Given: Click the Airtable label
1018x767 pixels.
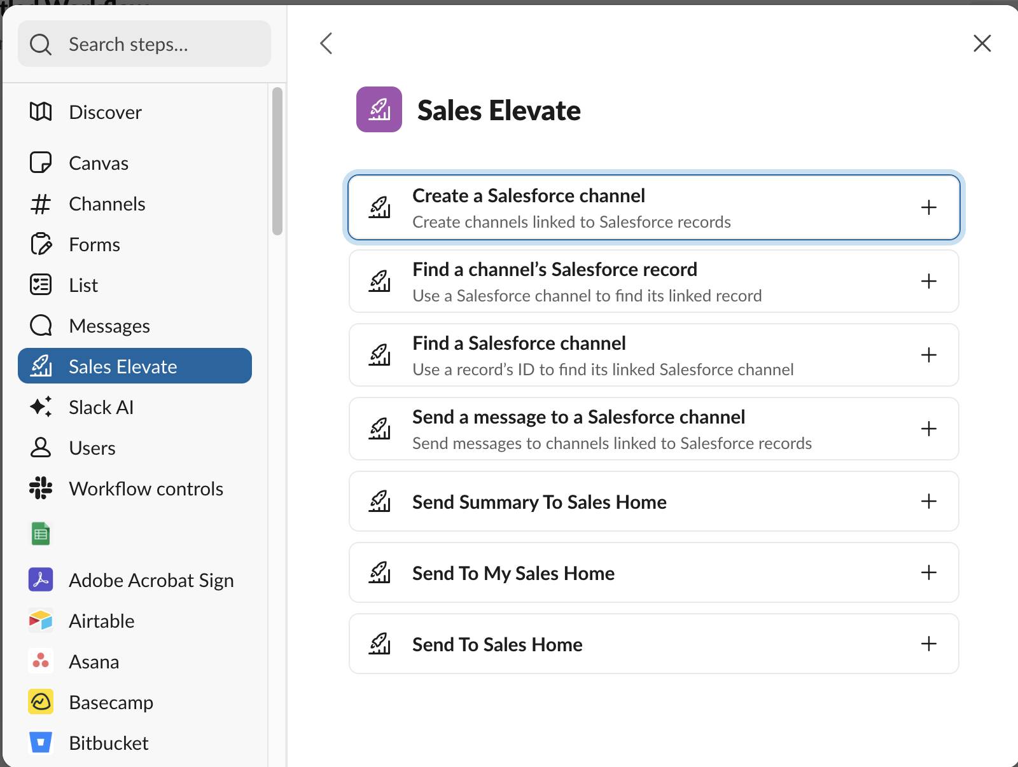Looking at the screenshot, I should point(102,621).
